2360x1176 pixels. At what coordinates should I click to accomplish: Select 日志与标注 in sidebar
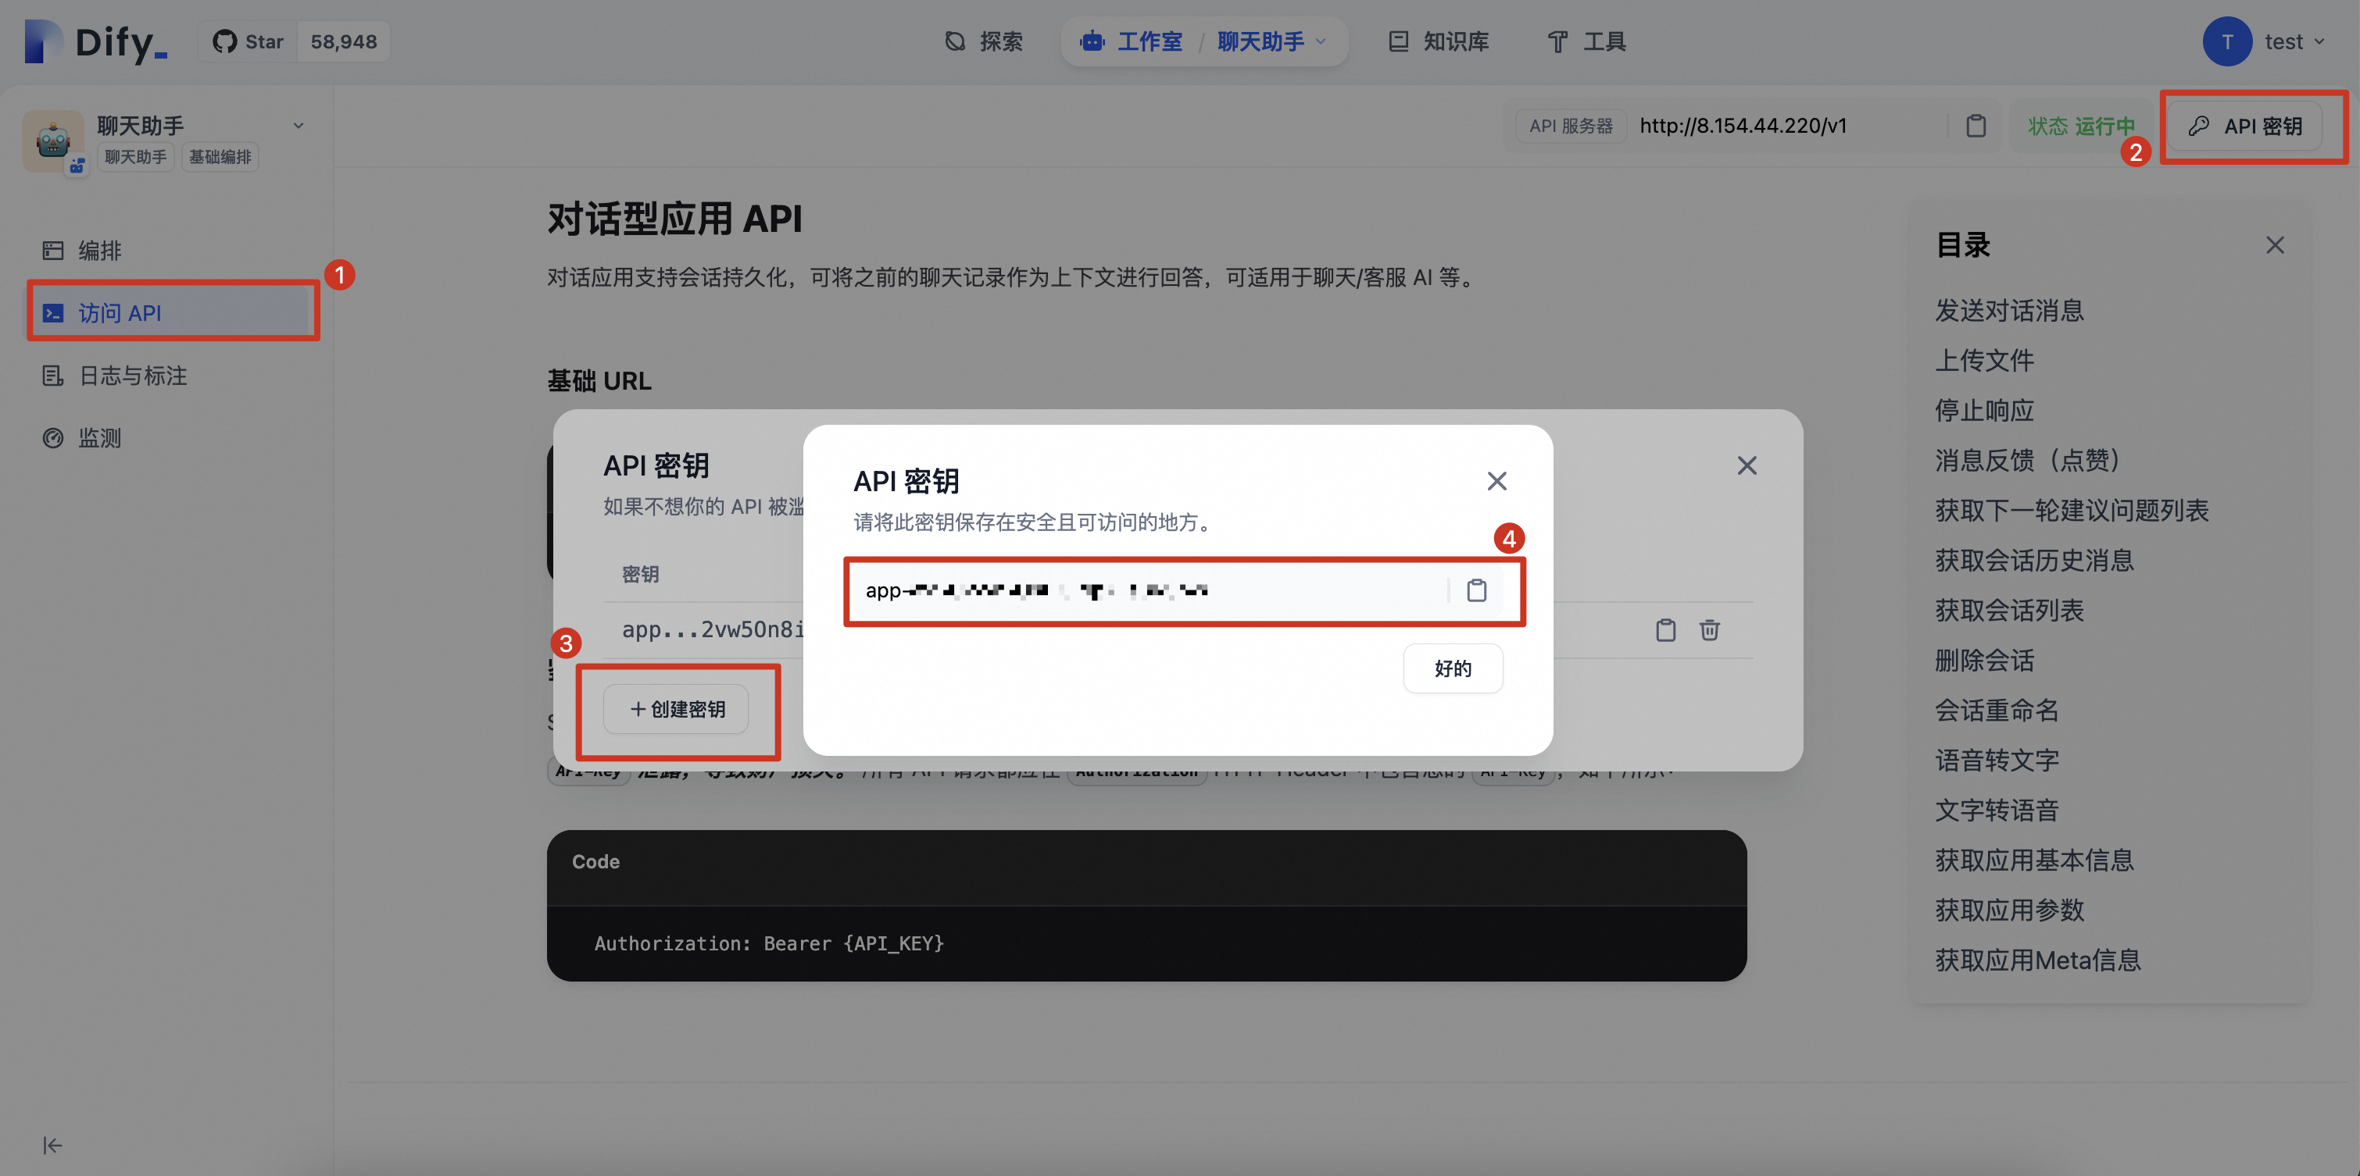[x=132, y=376]
